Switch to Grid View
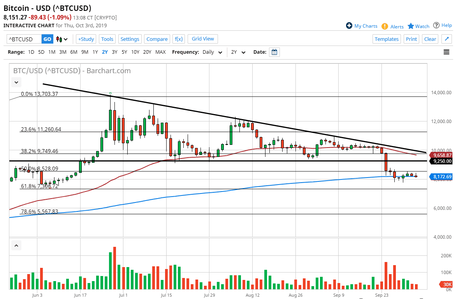The width and height of the screenshot is (457, 299). [202, 39]
